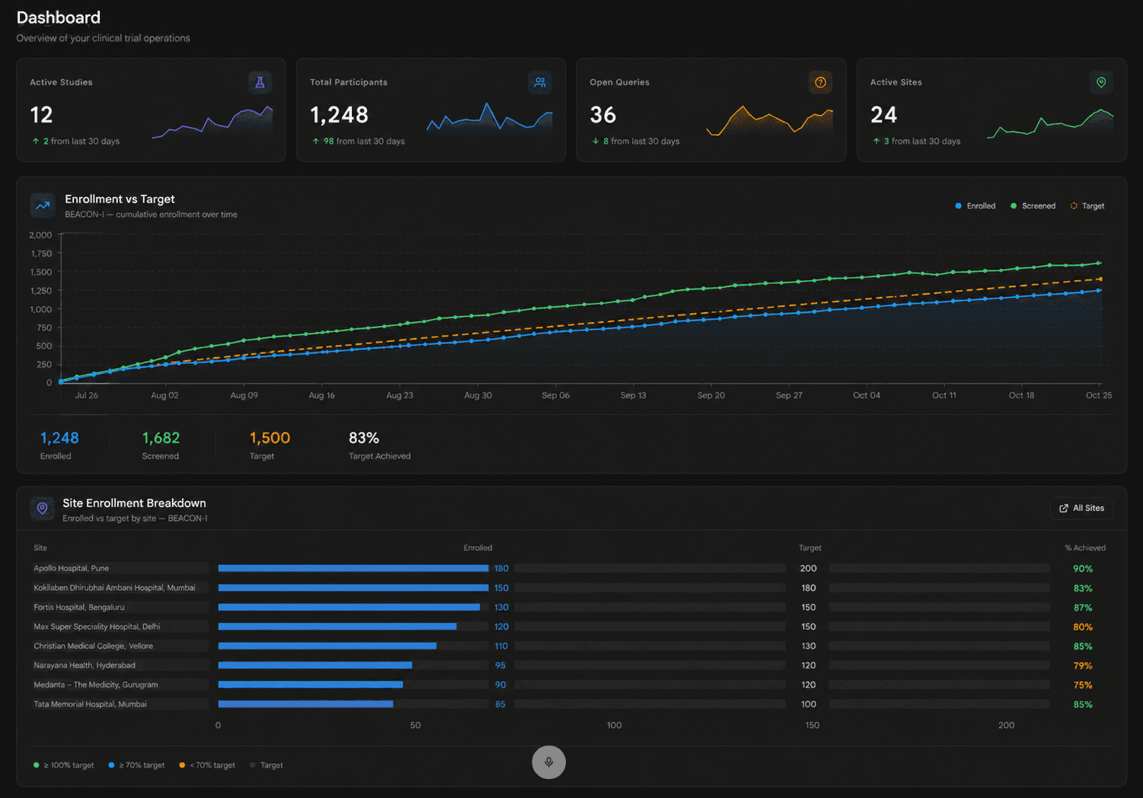Image resolution: width=1143 pixels, height=798 pixels.
Task: Click the 24 Active Sites value
Action: 883,115
